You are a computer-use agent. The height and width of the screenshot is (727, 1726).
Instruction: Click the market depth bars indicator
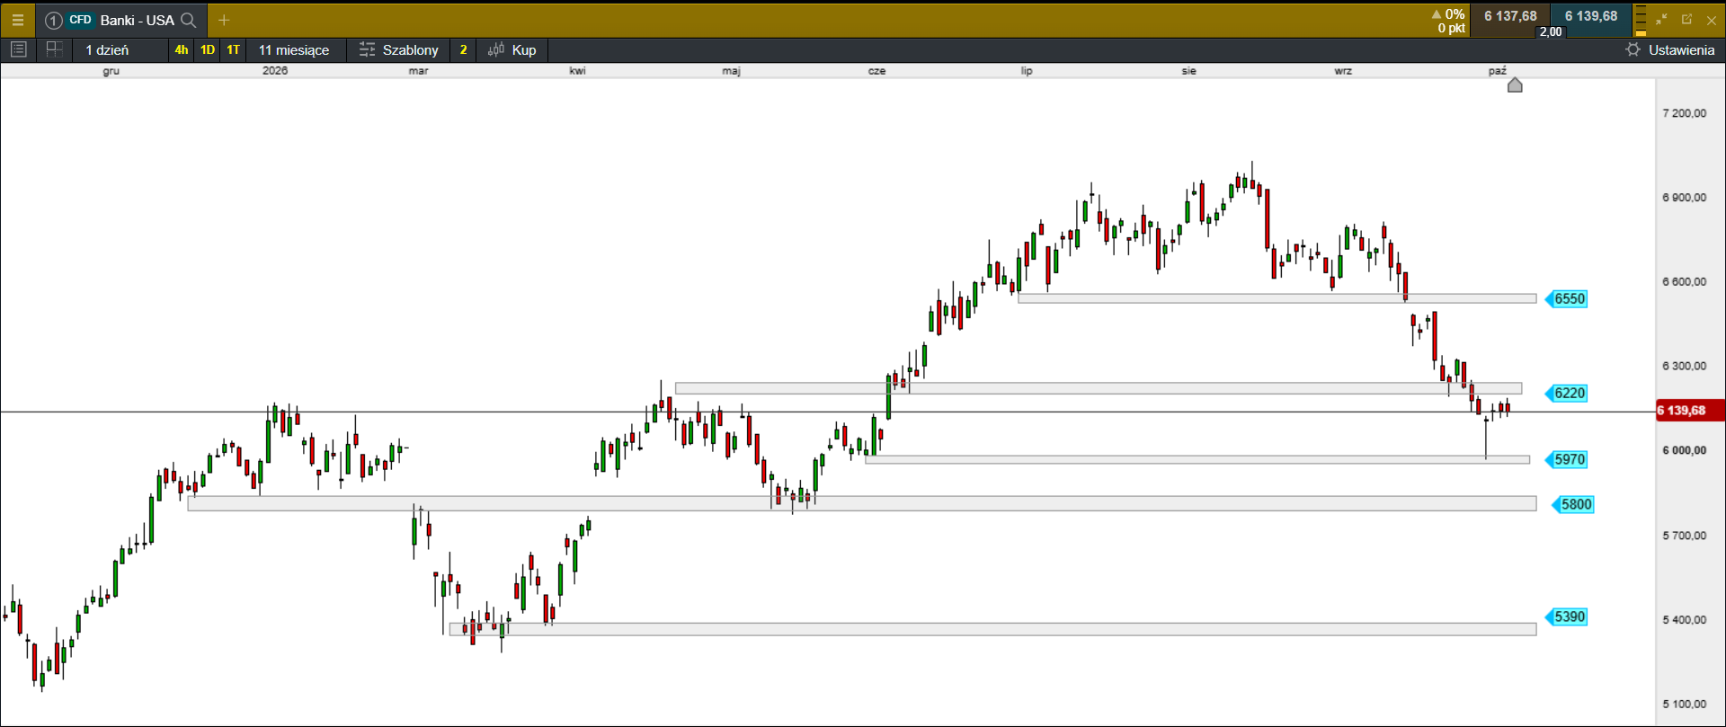[x=1641, y=20]
